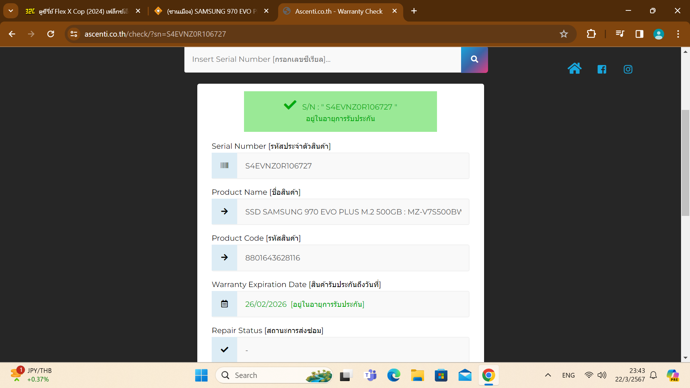Click the Insert Serial Number input field
Screen dimensions: 690x388
[323, 59]
